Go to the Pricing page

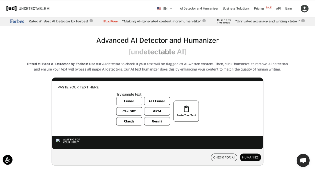click(x=259, y=8)
